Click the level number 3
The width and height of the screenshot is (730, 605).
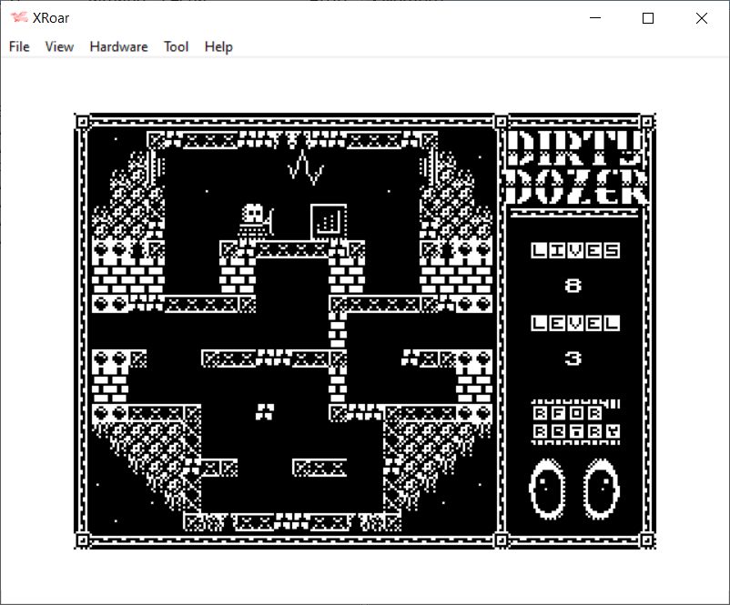click(573, 358)
